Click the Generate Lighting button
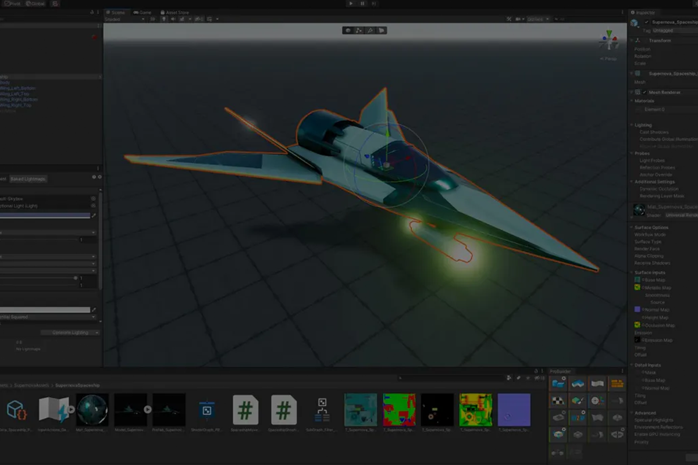698x465 pixels. click(x=70, y=332)
